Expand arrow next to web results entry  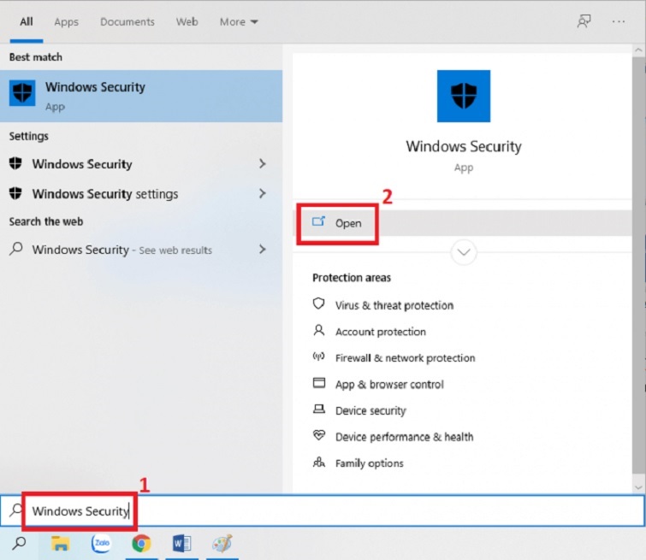click(262, 250)
